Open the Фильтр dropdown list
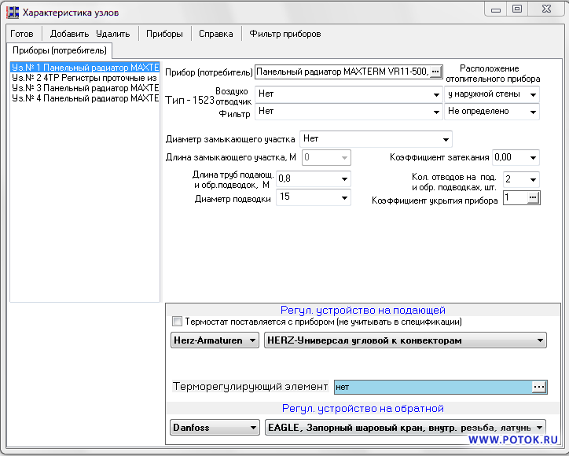Screen dimensions: 569x456 [x=436, y=112]
